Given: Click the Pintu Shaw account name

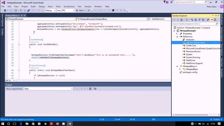Looking at the screenshot, I should [211, 7].
